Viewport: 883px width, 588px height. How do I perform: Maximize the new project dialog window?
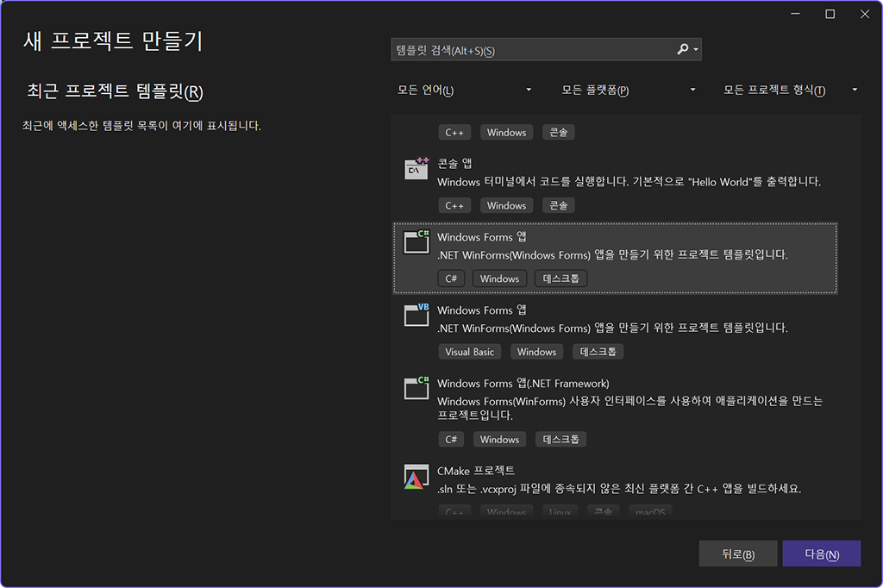pyautogui.click(x=830, y=14)
